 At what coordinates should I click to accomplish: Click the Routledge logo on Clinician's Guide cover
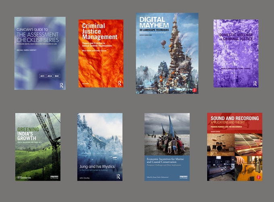point(61,85)
